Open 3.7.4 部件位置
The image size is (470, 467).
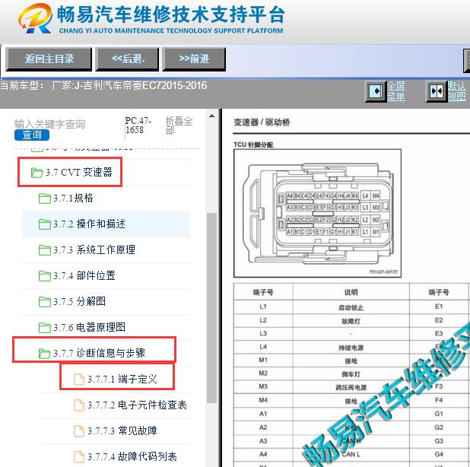click(x=84, y=275)
